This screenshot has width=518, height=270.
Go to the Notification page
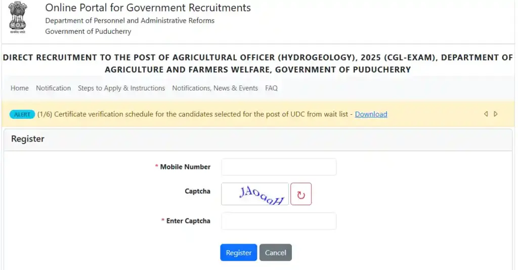coord(53,88)
